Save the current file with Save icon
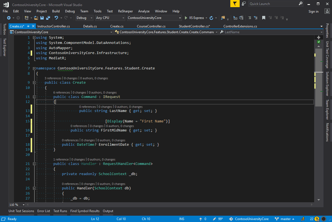Viewport: 332px width, 222px height. point(42,18)
